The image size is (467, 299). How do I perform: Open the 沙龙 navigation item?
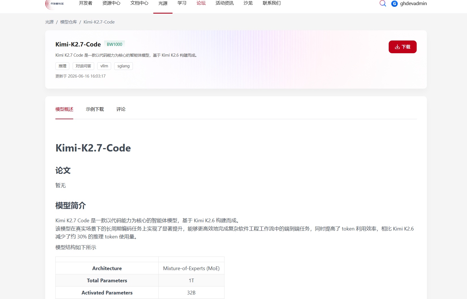[248, 3]
